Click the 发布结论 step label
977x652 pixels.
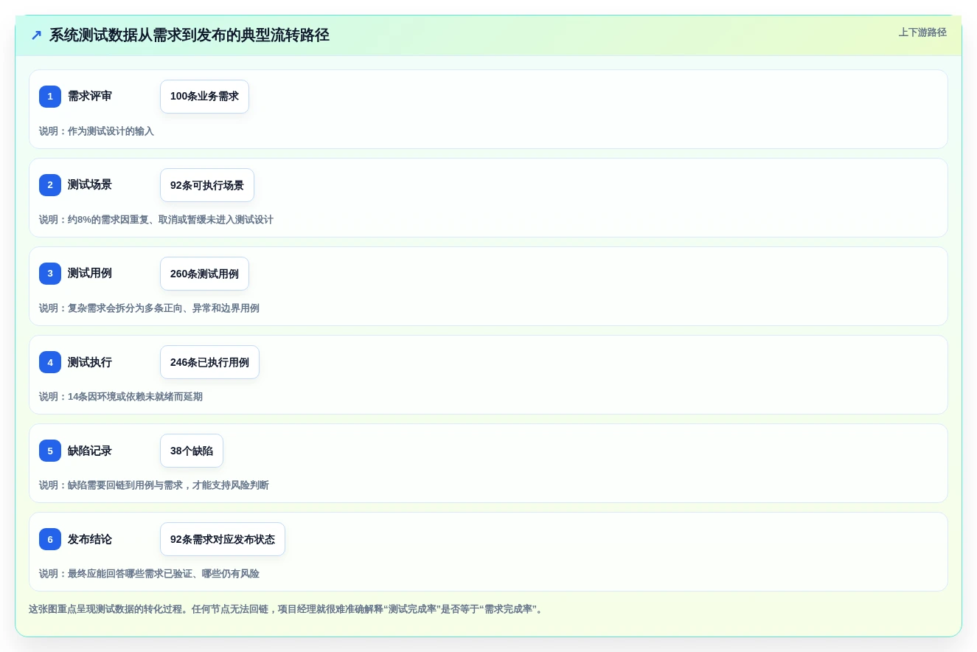click(x=90, y=539)
